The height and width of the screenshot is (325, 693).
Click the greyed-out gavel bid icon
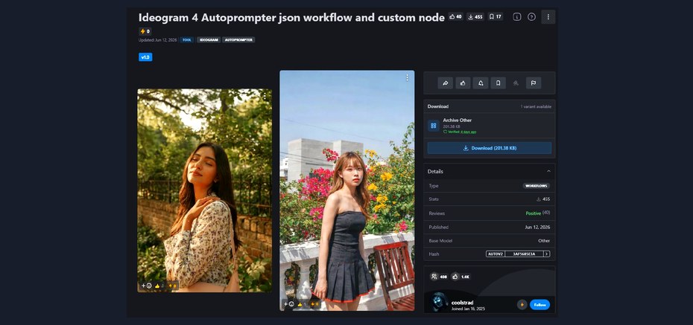[x=516, y=83]
